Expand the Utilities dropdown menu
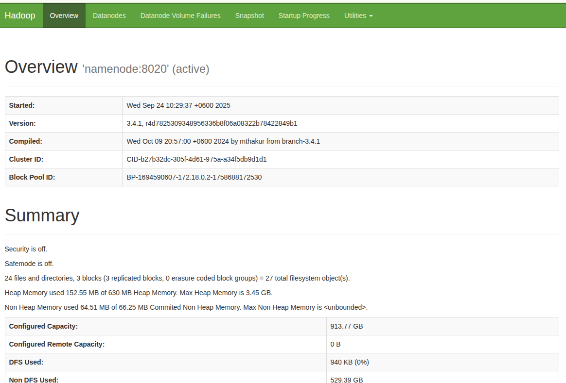The height and width of the screenshot is (383, 566). [x=358, y=16]
